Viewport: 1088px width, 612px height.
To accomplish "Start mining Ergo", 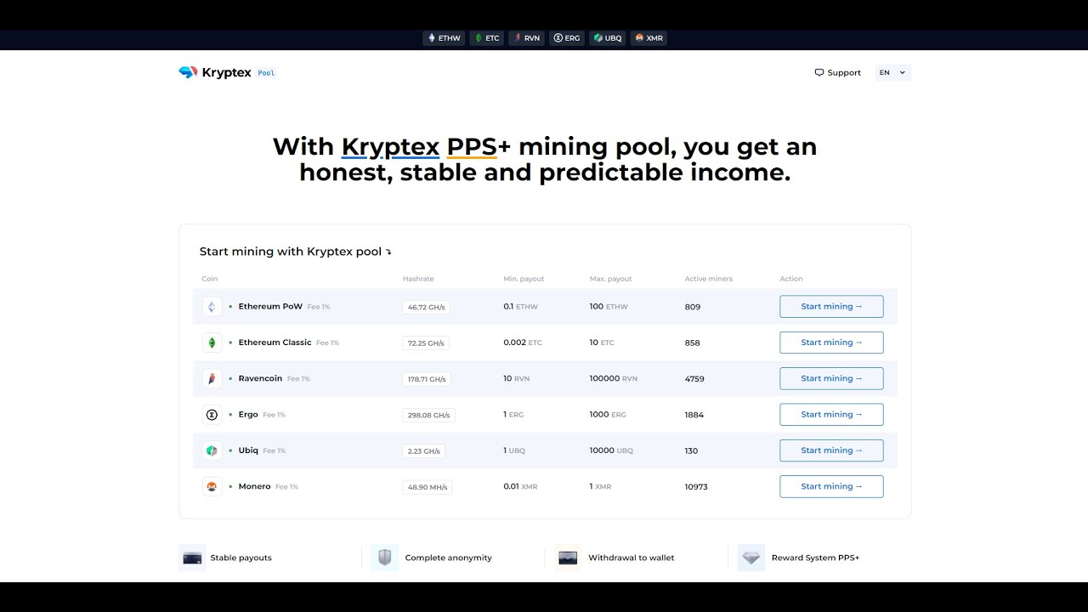I will click(831, 415).
